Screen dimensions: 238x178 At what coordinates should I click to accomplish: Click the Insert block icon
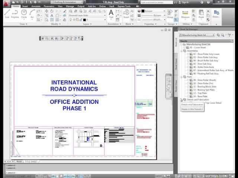pos(126,14)
